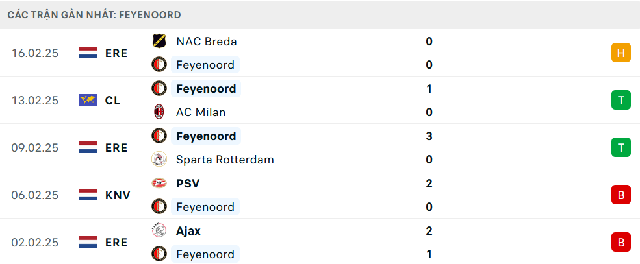Open the NAC Breda team link

pyautogui.click(x=206, y=42)
